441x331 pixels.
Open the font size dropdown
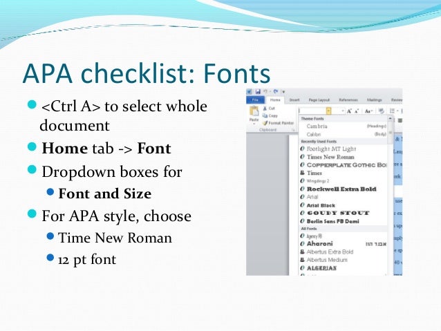tap(343, 111)
